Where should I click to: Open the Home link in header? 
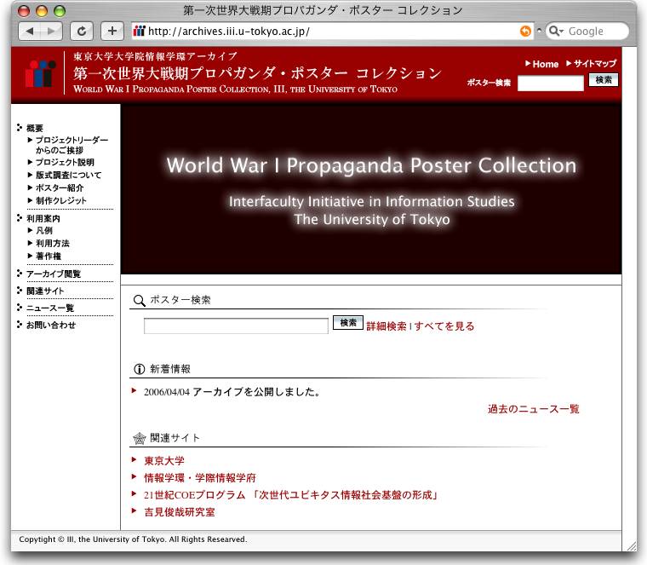[545, 64]
